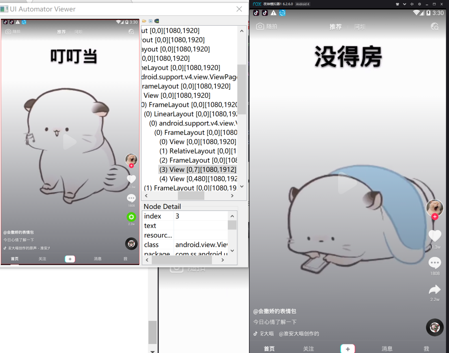Open the 消息 tab in Nox bottom bar
Viewport: 449px width, 353px height.
click(387, 349)
